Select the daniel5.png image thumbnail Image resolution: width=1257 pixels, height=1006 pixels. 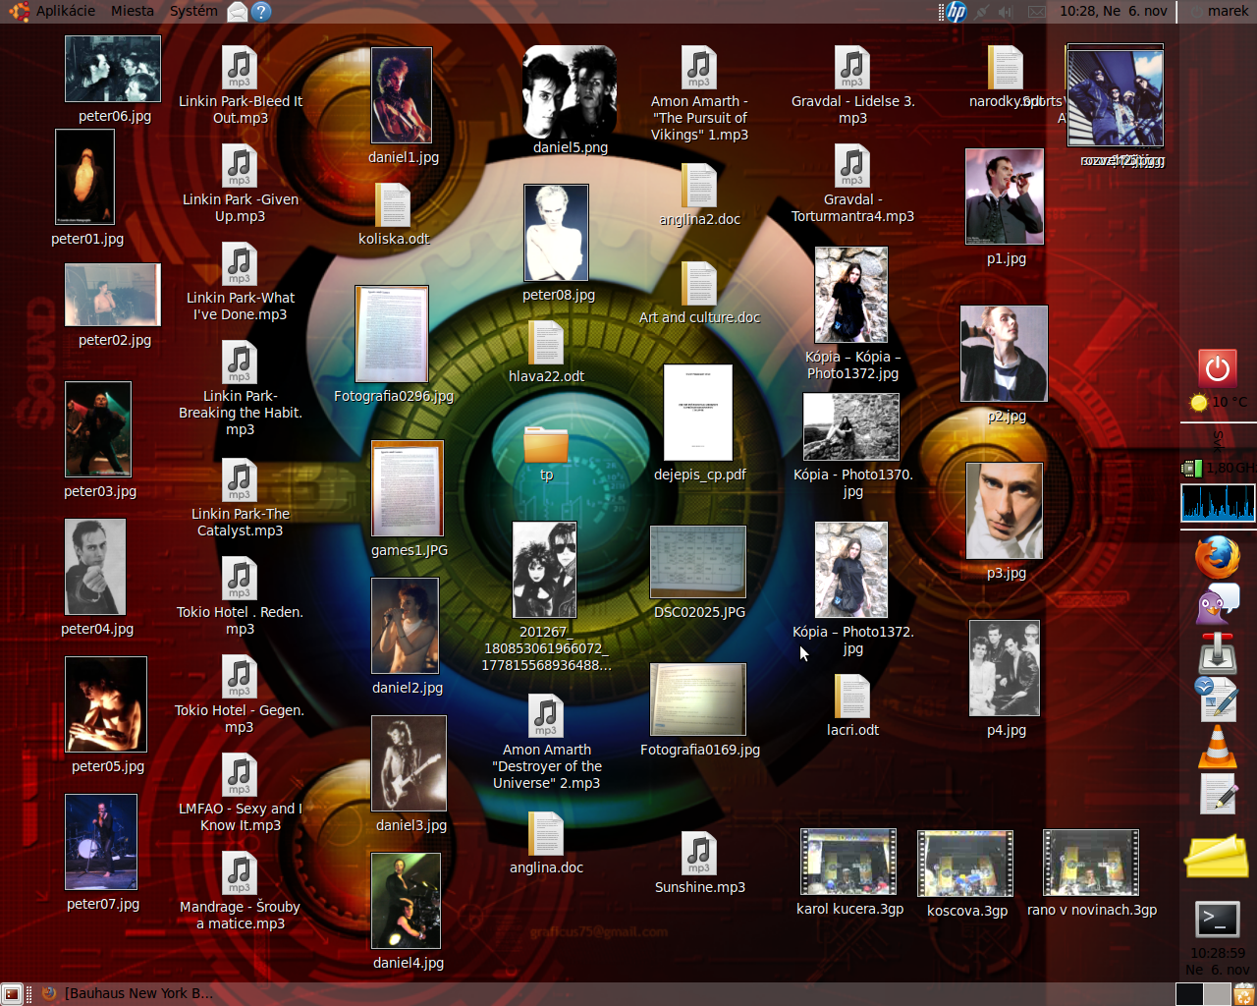coord(570,91)
